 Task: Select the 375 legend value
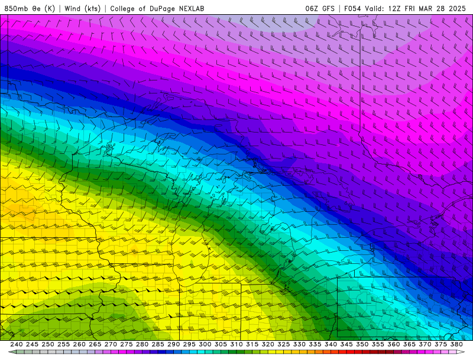click(x=441, y=344)
